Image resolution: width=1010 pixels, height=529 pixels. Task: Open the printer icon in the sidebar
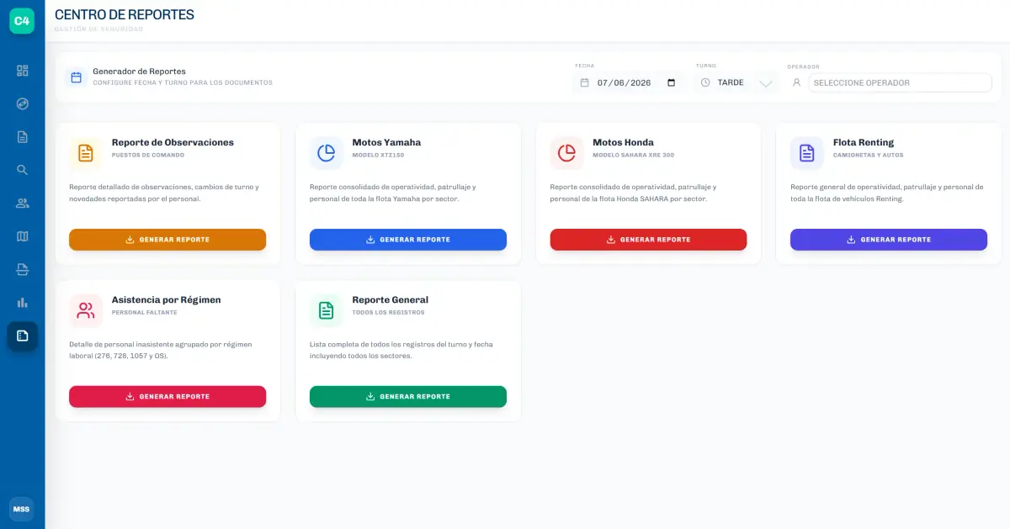[x=23, y=269]
